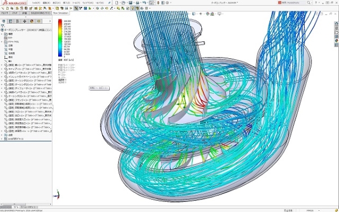Image resolution: width=339 pixels, height=212 pixels.
Task: Open the 挿入(I) menu
Action: [x=66, y=3]
